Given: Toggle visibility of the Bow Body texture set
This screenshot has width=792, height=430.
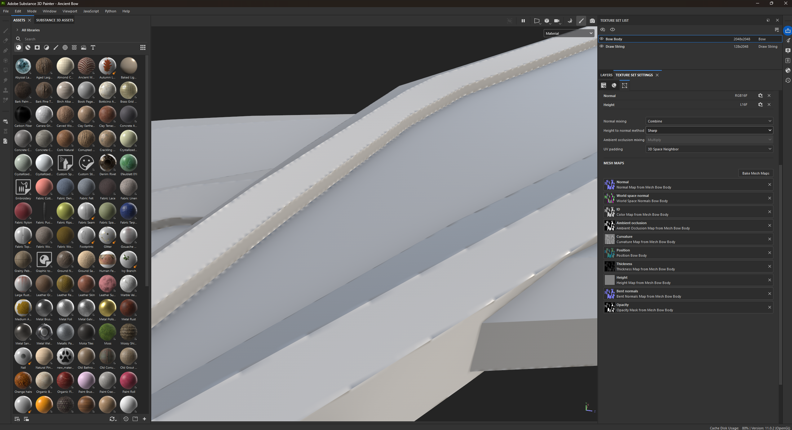Looking at the screenshot, I should pyautogui.click(x=602, y=39).
